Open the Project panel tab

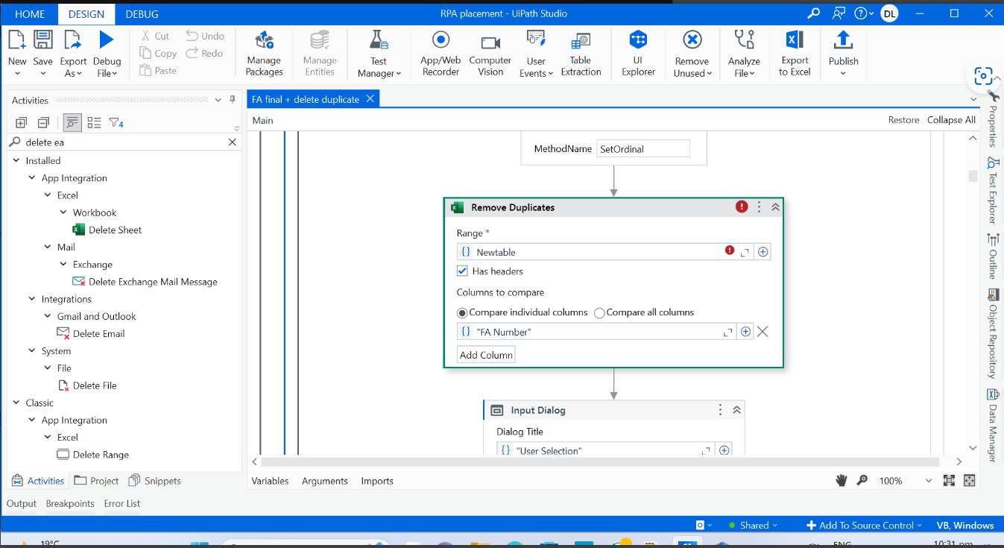point(97,481)
